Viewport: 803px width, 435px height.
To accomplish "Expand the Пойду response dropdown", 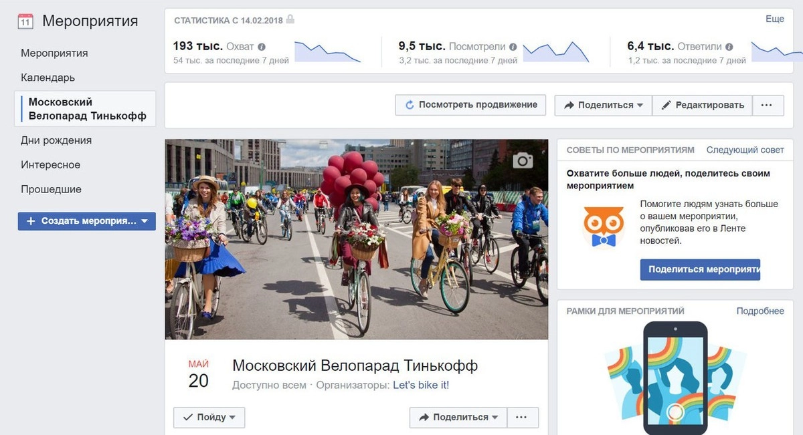I will tap(209, 418).
